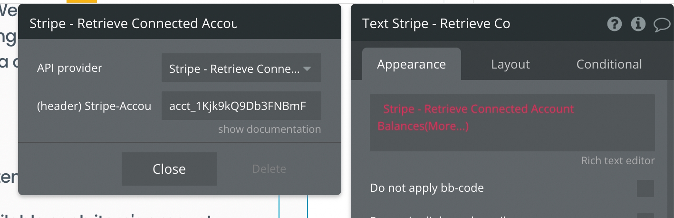674x218 pixels.
Task: Click the Text Stripe - Retrieve Co panel title
Action: point(436,23)
